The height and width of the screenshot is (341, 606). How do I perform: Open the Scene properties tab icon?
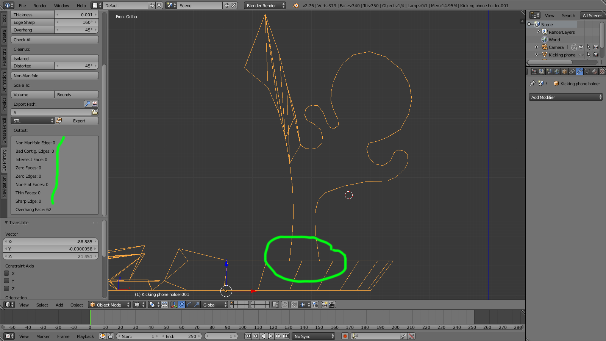click(x=549, y=72)
